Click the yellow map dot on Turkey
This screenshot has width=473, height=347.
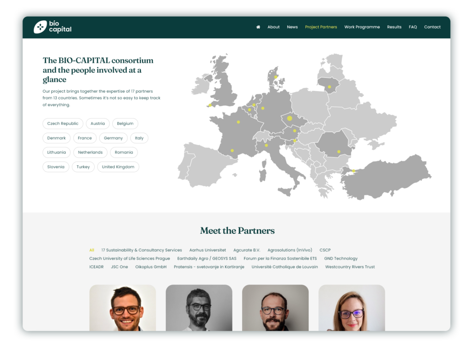[x=354, y=171]
